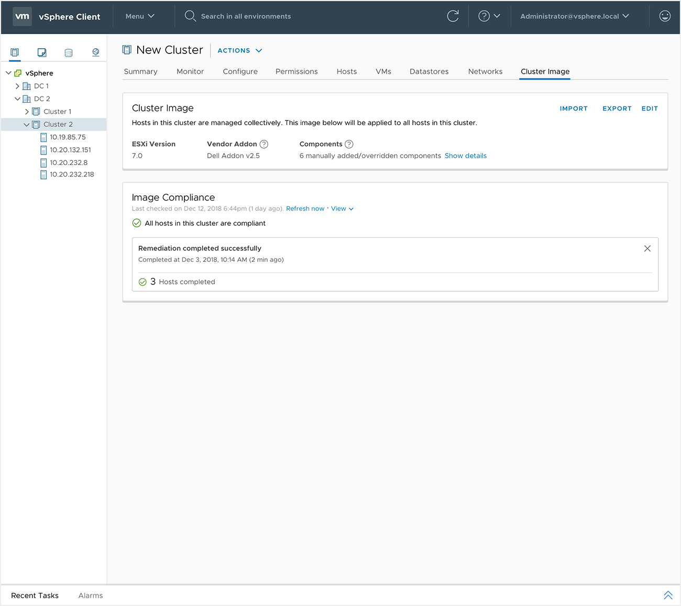Click the Show details link for components
Viewport: 681px width, 606px height.
pyautogui.click(x=466, y=156)
